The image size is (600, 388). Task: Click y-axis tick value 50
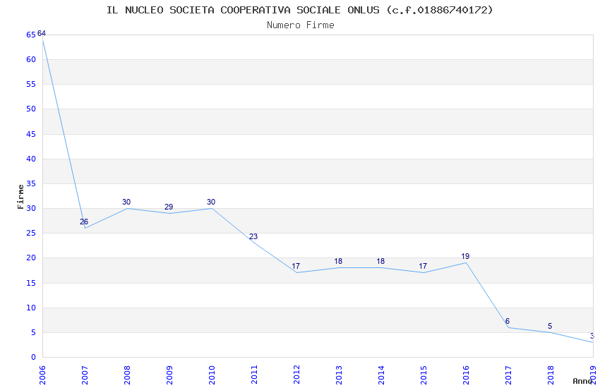click(x=31, y=109)
